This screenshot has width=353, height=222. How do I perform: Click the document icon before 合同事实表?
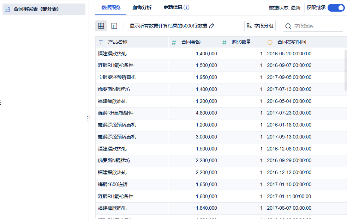pyautogui.click(x=8, y=9)
